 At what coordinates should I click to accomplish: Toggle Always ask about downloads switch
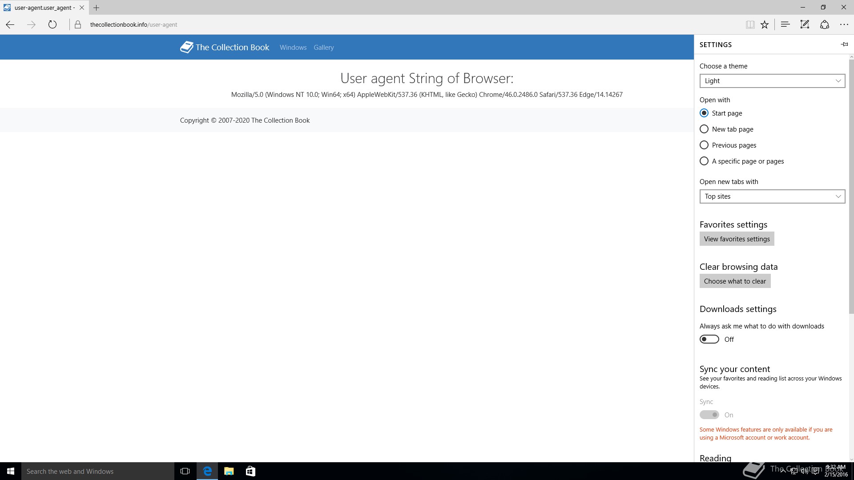709,340
